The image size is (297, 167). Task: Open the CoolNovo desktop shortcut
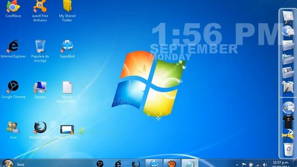(13, 8)
